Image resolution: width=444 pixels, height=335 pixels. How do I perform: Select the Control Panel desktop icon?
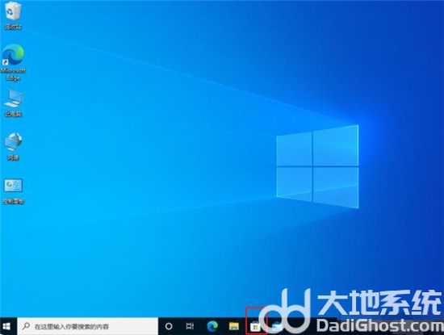13,186
